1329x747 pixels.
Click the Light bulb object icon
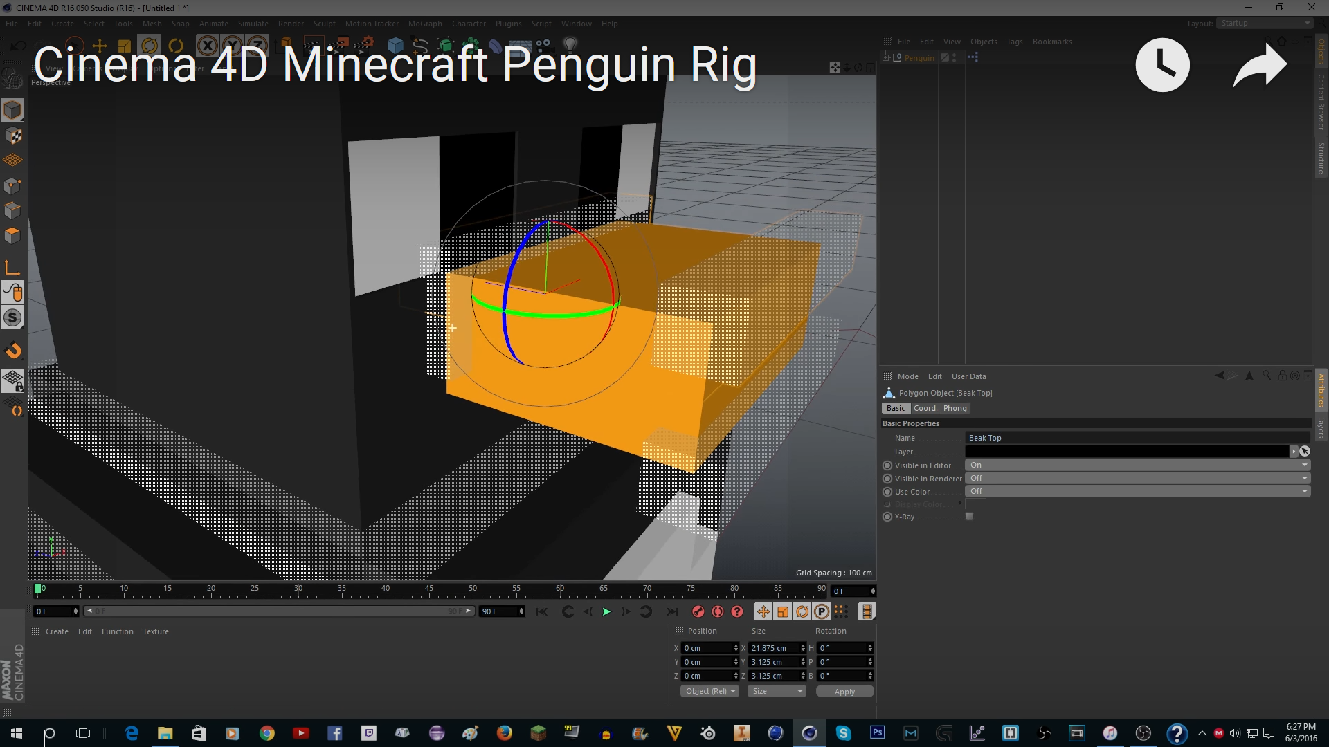click(570, 44)
